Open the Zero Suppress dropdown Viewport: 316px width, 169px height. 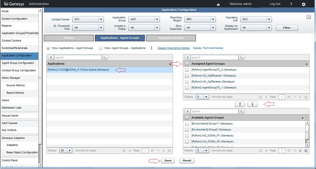pyautogui.click(x=200, y=28)
